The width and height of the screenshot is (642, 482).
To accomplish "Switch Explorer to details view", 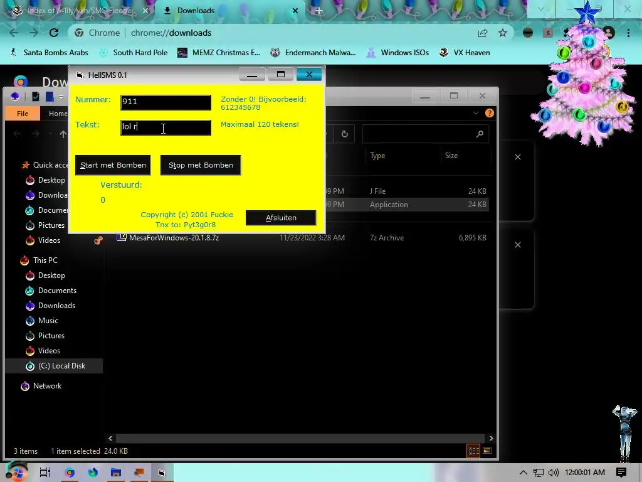I will tap(474, 451).
